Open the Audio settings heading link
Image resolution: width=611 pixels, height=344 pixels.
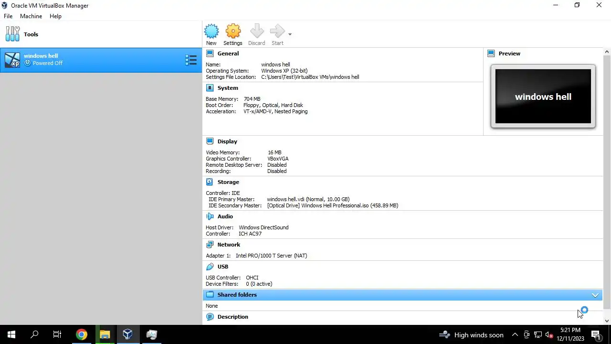tap(225, 216)
